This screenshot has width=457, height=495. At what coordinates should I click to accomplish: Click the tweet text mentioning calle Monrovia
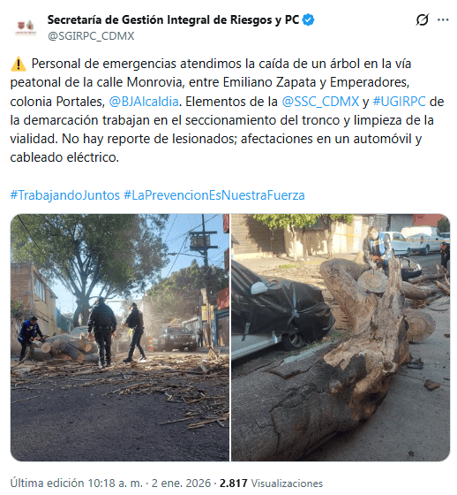pyautogui.click(x=227, y=110)
